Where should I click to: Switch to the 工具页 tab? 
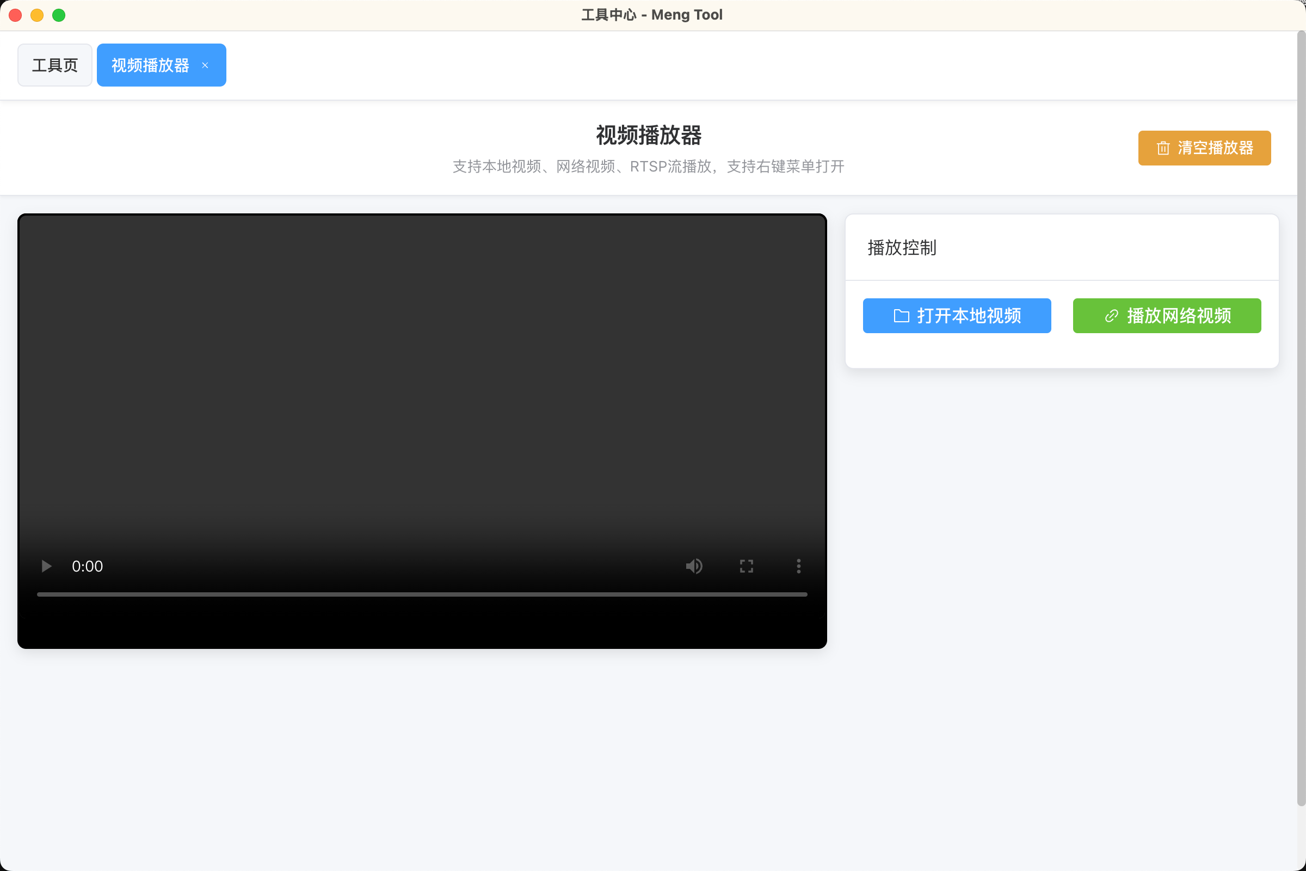point(54,65)
